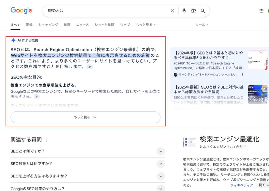
Task: Click the 検索エンジン最適化 knowledge panel thumbnail
Action: pos(190,142)
